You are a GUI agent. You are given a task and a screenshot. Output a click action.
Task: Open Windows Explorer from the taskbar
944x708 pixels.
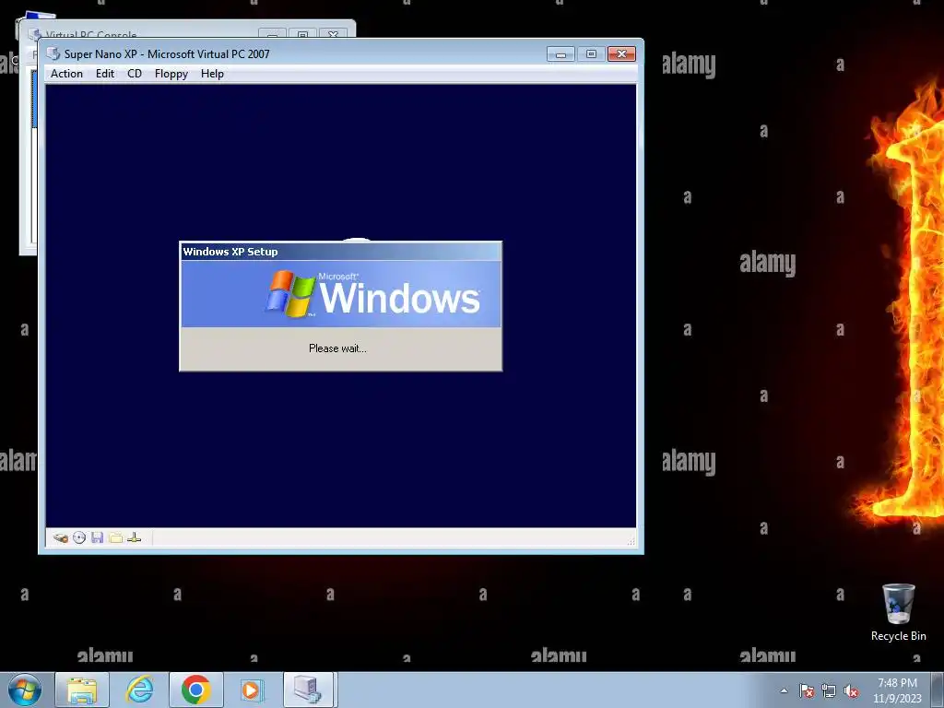pyautogui.click(x=82, y=690)
